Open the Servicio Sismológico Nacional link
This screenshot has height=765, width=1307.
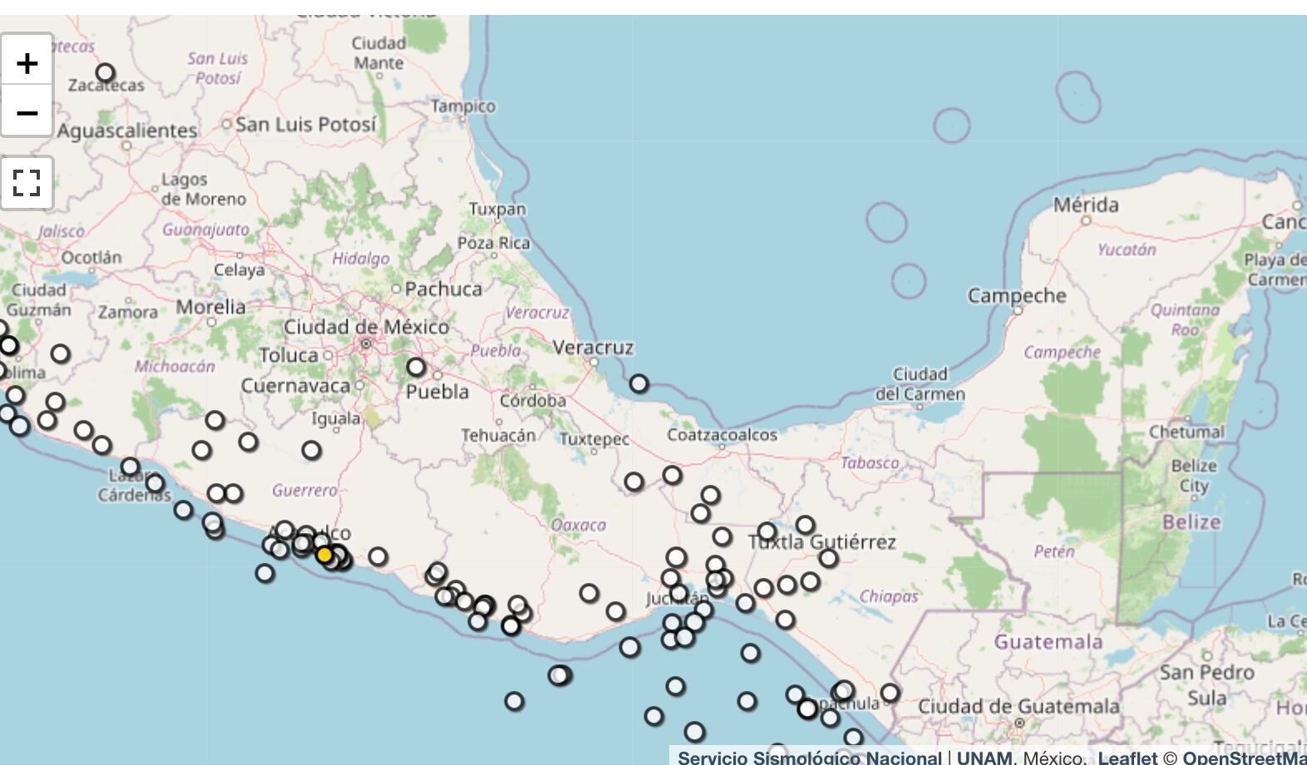point(809,758)
